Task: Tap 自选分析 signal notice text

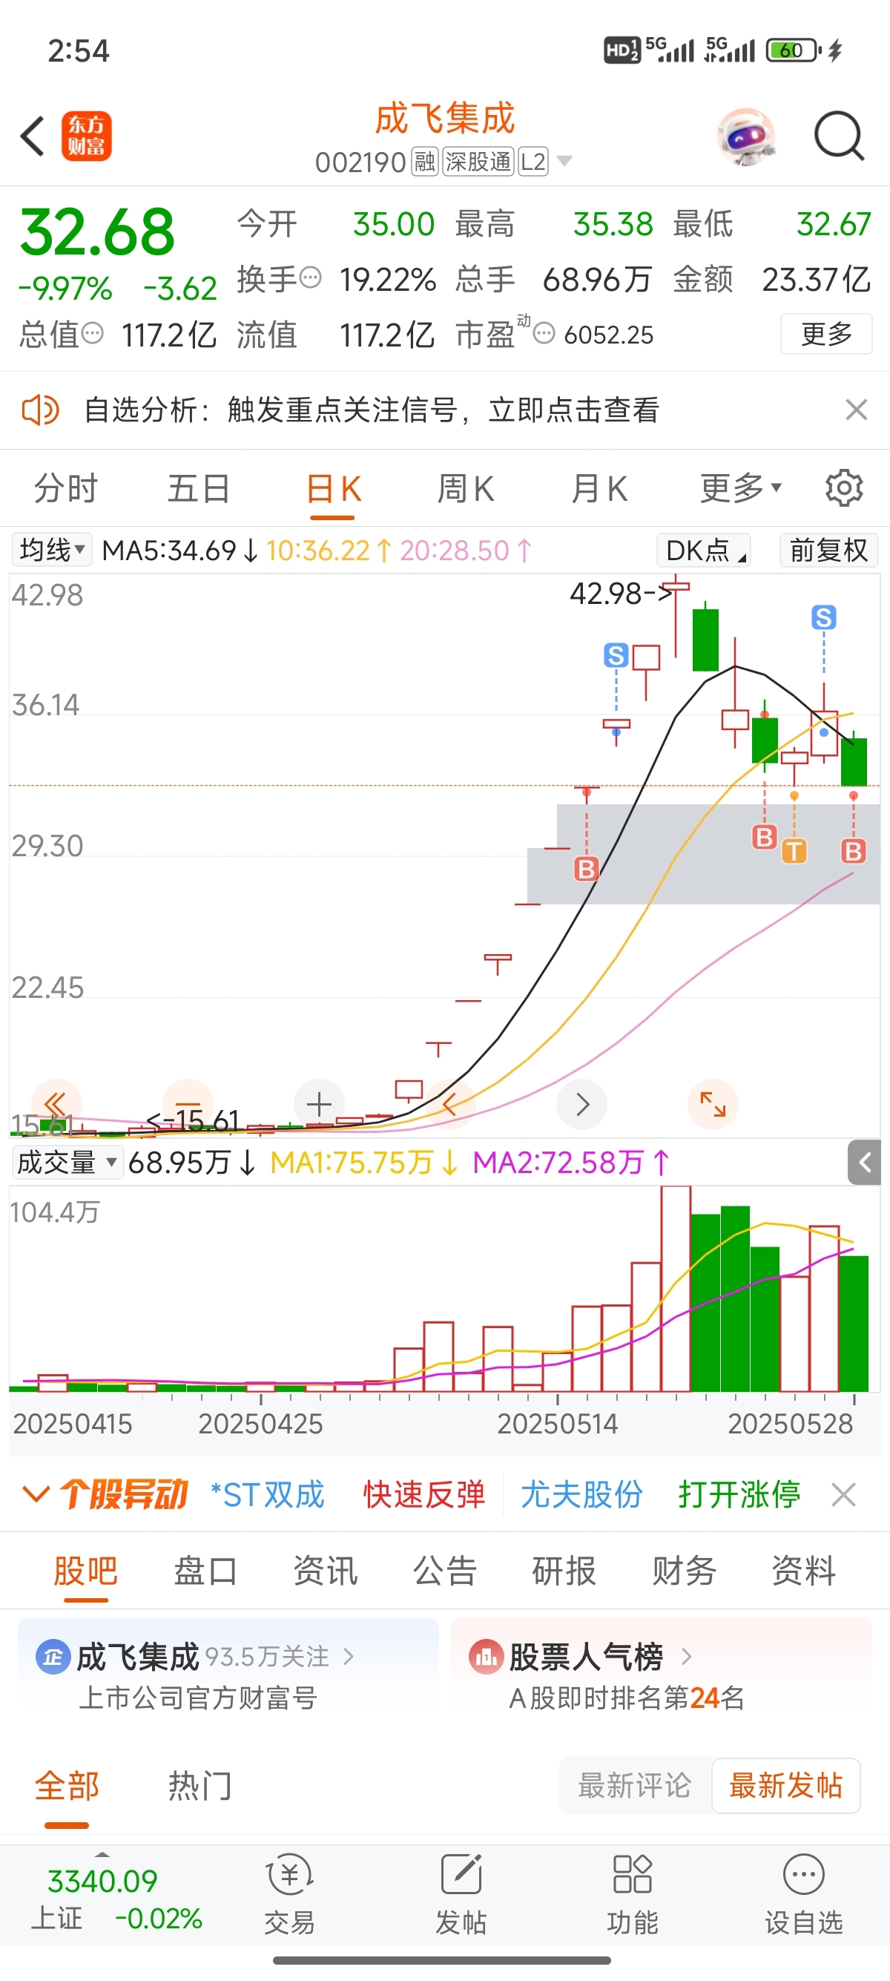Action: point(372,410)
